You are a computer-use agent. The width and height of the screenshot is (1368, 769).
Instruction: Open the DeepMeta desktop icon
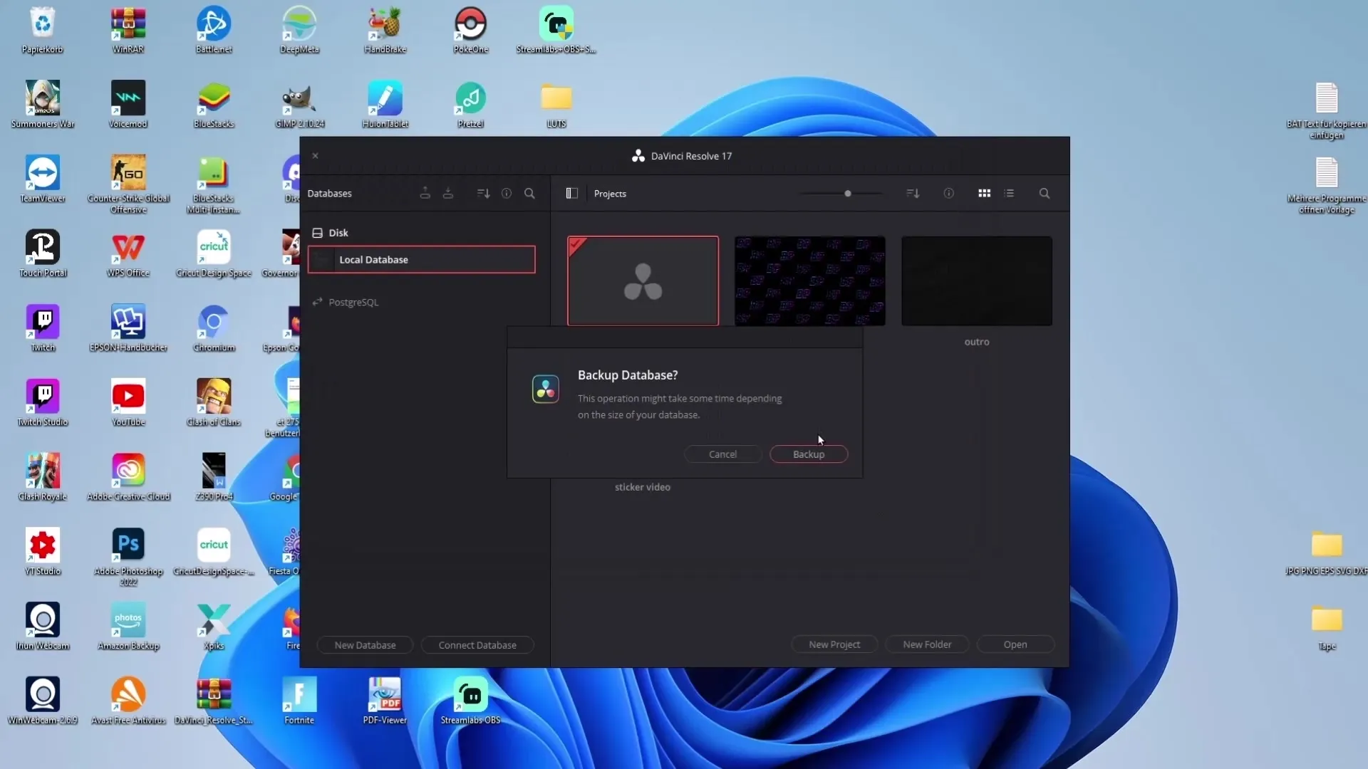299,31
